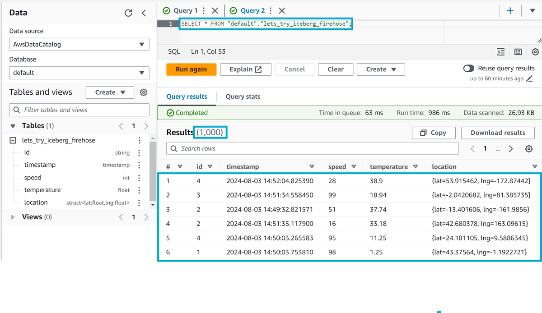The width and height of the screenshot is (542, 313).
Task: Open the query editor settings gear
Action: [x=535, y=52]
